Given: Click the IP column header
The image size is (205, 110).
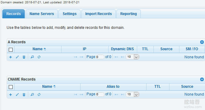Looking at the screenshot, I should (x=85, y=49).
